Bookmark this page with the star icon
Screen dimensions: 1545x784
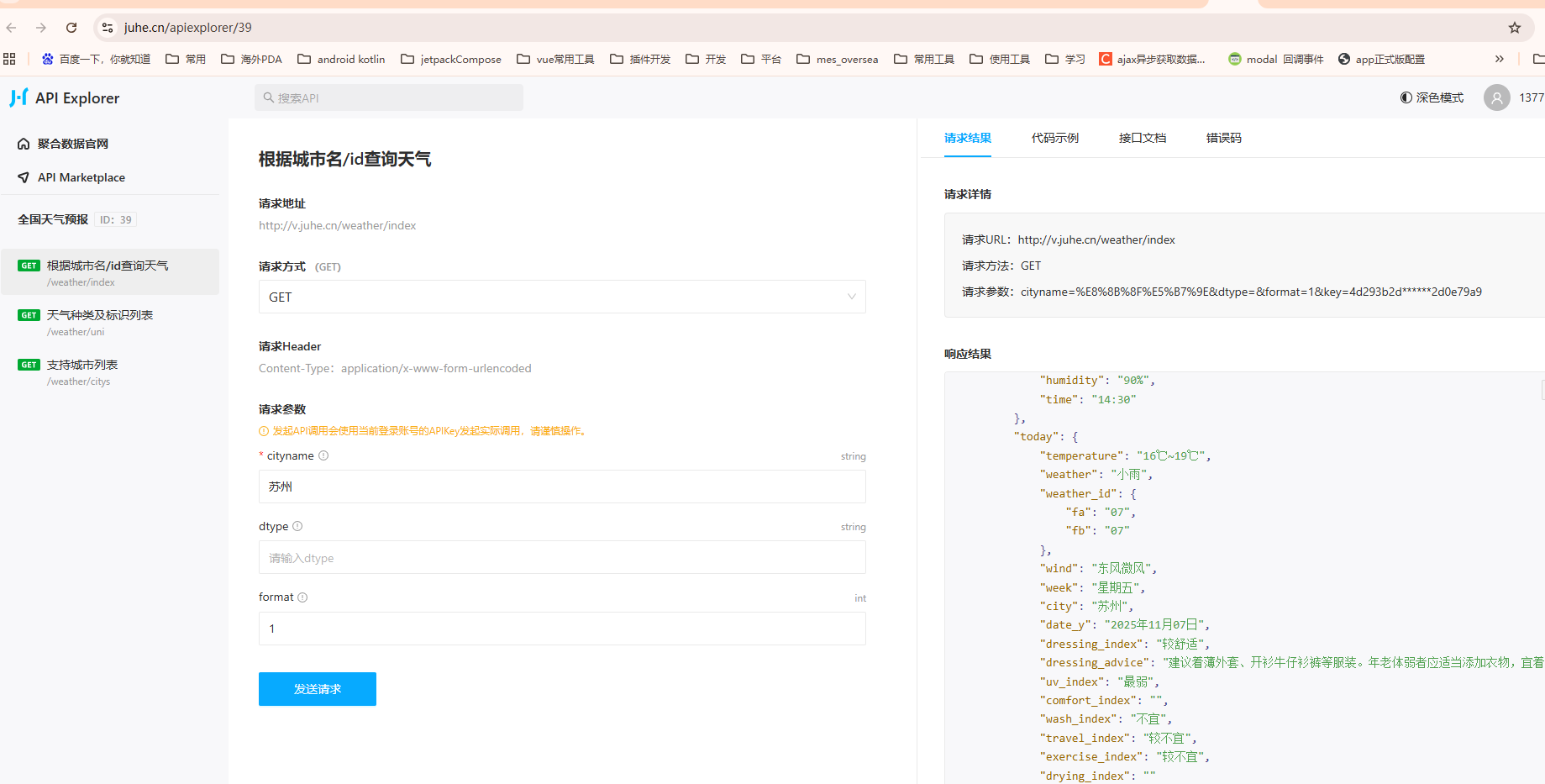click(1515, 28)
